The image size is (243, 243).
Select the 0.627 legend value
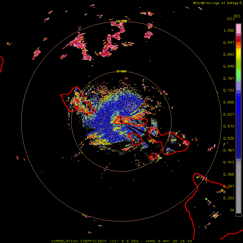[x=229, y=114]
